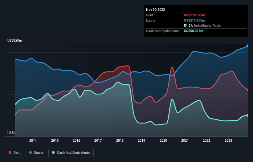
Task: Click the US$0 y-axis label
Action: (x=11, y=133)
